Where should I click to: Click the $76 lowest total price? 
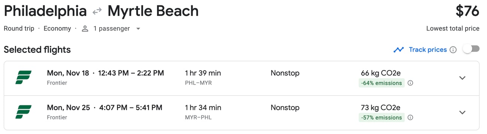467,12
